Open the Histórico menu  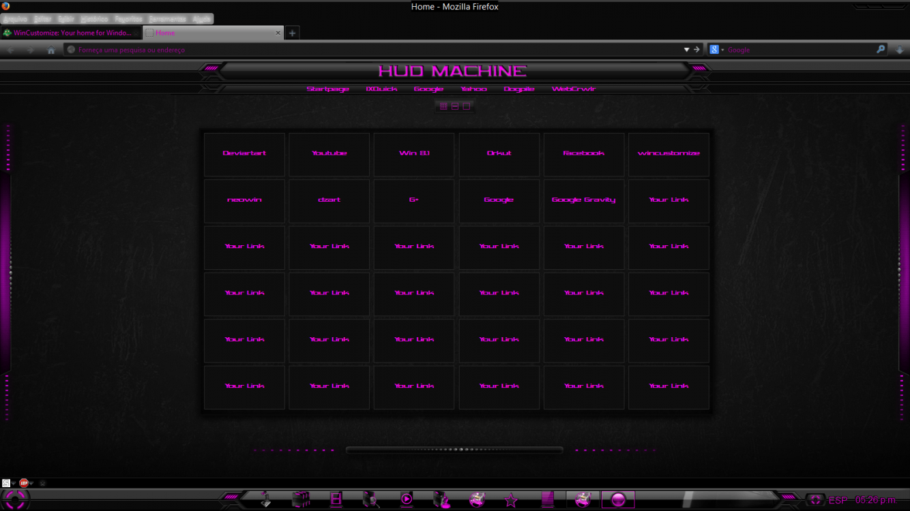[x=93, y=19]
